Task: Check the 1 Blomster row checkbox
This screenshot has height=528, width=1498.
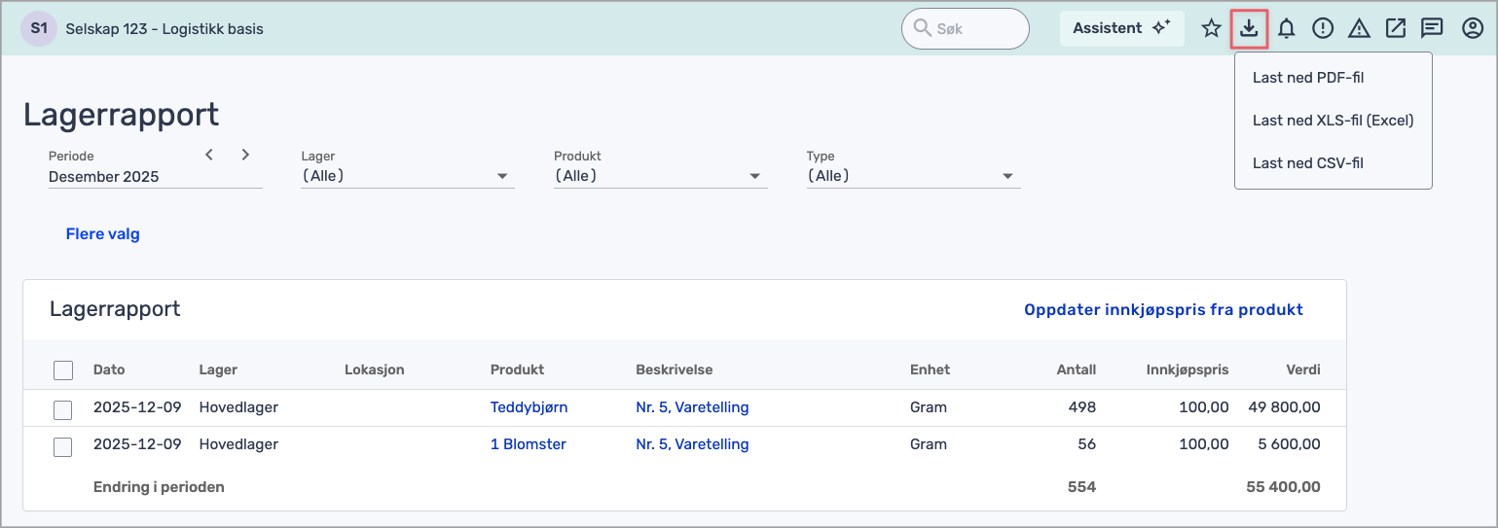Action: pos(63,446)
